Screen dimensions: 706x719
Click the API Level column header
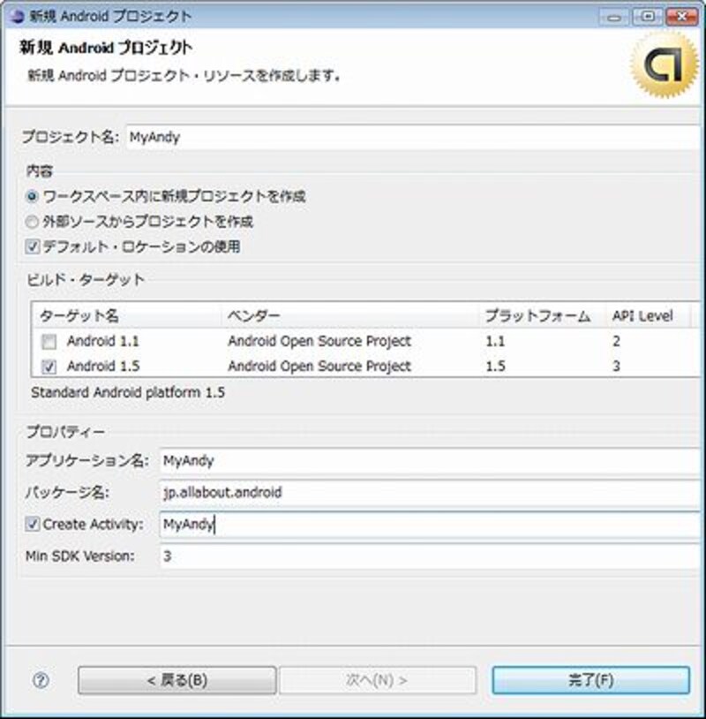pos(649,315)
